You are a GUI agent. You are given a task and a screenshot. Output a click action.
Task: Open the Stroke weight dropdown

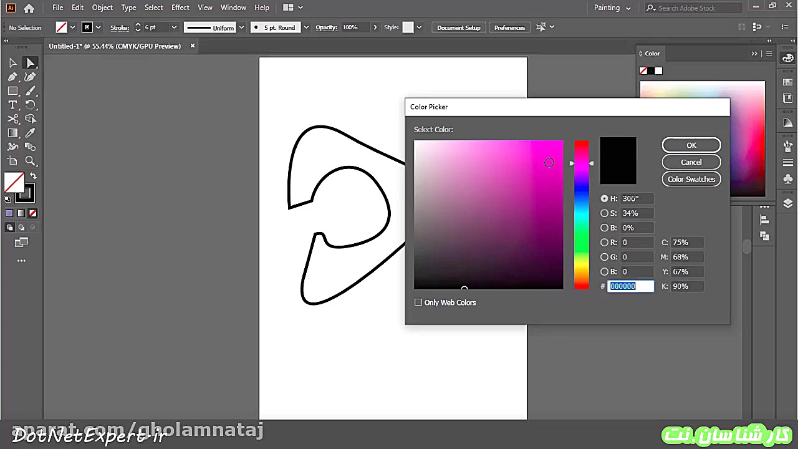click(x=173, y=27)
